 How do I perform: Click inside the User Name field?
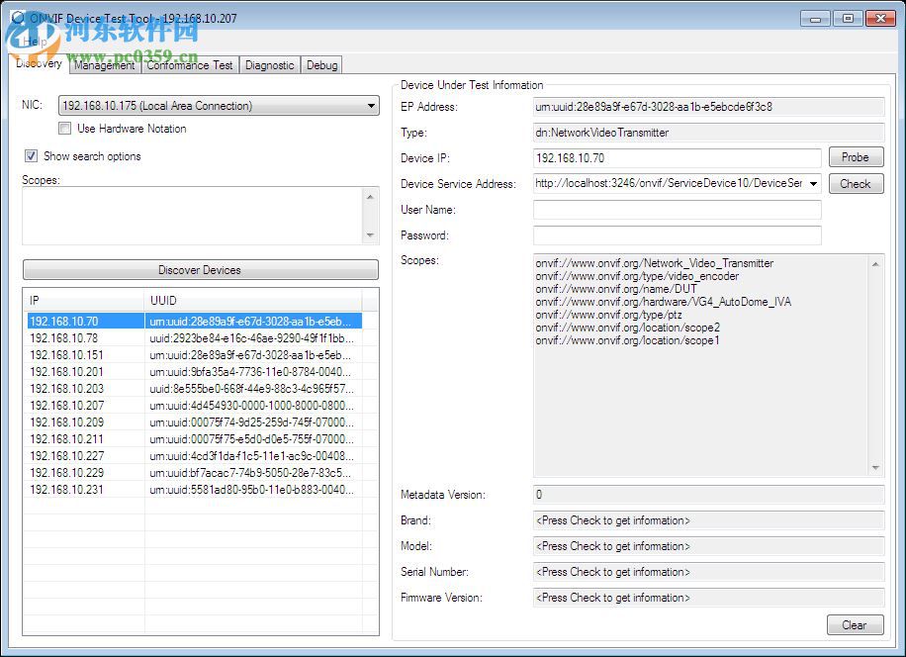click(x=677, y=209)
